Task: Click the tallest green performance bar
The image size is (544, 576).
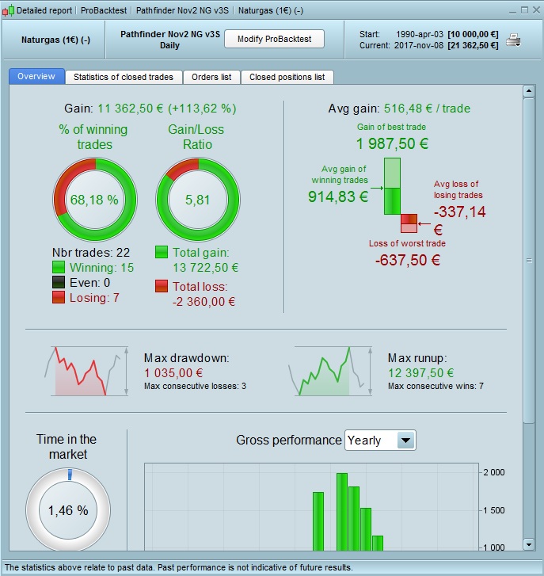Action: (342, 512)
